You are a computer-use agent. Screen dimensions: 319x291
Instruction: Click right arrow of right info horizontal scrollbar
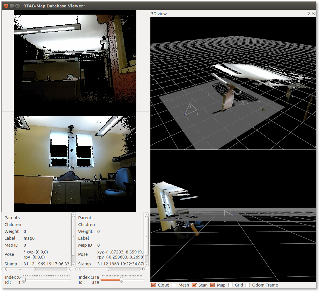[x=143, y=269]
